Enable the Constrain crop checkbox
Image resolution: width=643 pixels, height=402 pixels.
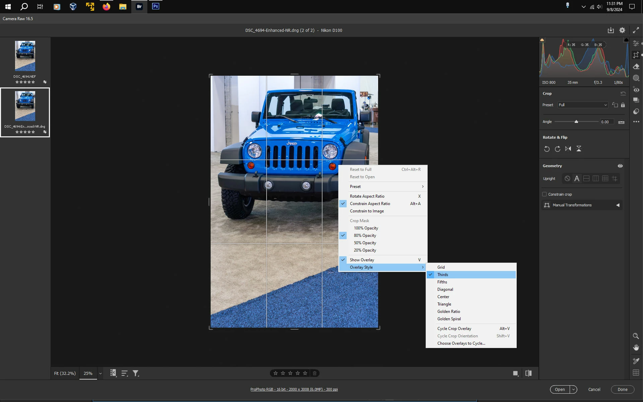point(544,194)
